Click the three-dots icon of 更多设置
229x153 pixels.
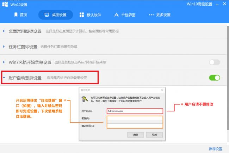pos(151,15)
